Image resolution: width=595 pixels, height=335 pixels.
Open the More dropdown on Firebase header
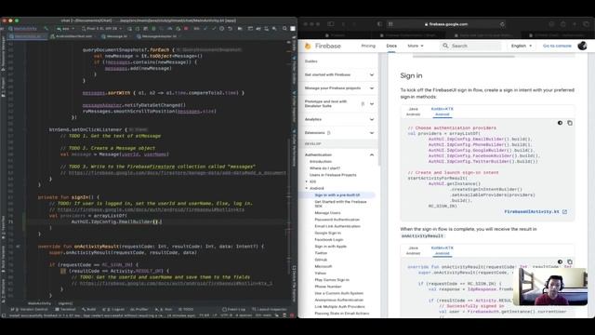[416, 46]
